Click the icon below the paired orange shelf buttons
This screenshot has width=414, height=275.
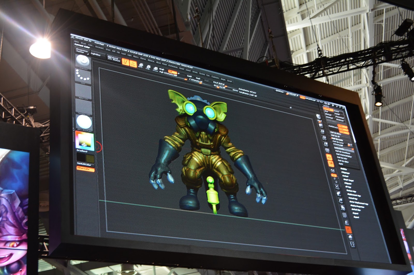pos(332,170)
